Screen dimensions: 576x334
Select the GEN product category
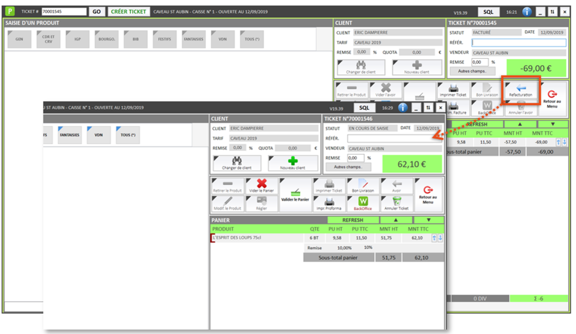point(19,39)
